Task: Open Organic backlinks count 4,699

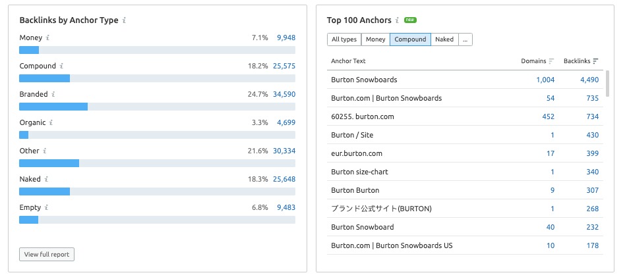Action: [x=286, y=123]
